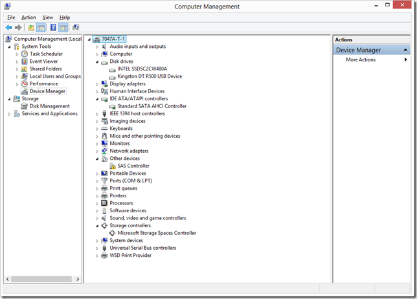Image resolution: width=417 pixels, height=299 pixels.
Task: Select WSD Print Provider entry
Action: (130, 256)
